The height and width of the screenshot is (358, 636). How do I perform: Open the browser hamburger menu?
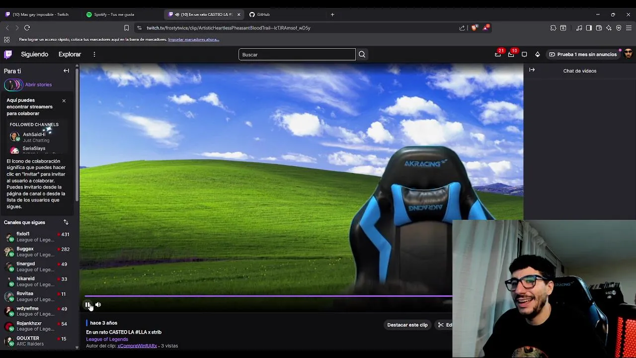[629, 28]
